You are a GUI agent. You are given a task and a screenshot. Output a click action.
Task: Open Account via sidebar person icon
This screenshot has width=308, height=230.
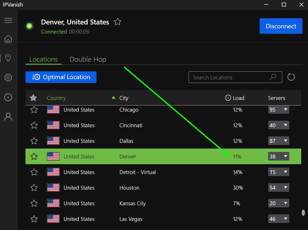pos(8,117)
